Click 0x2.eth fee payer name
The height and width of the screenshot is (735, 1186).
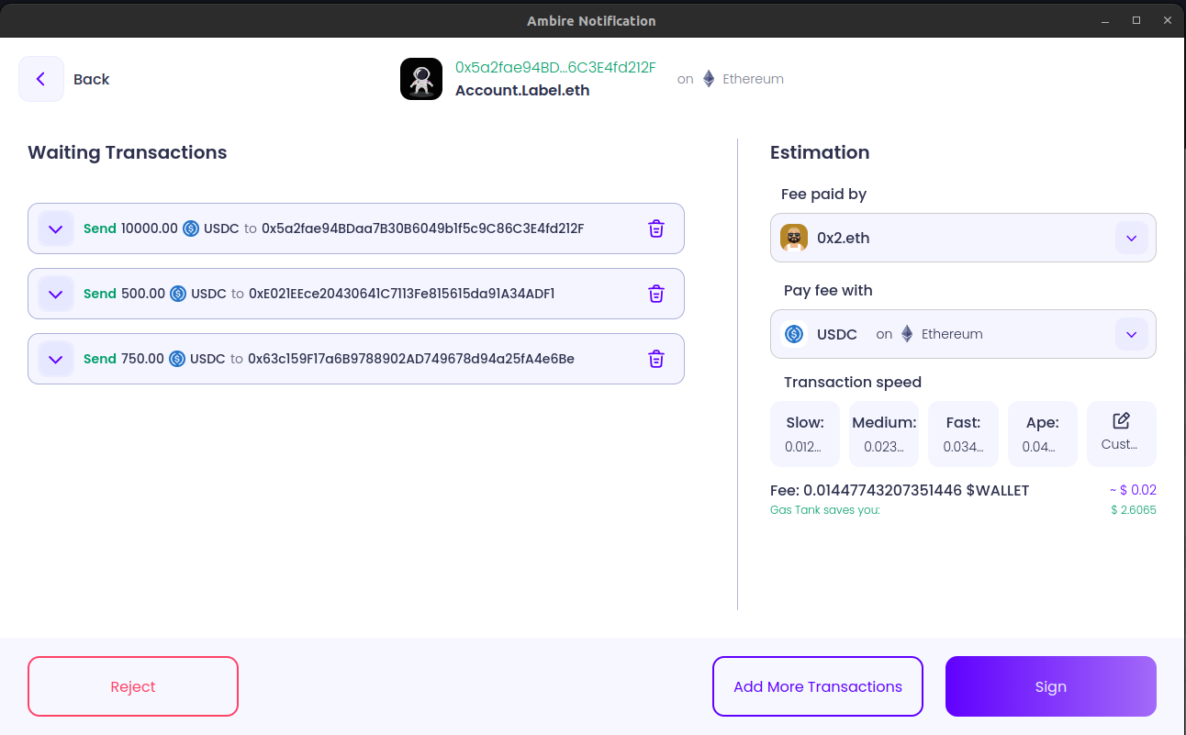[x=843, y=239]
